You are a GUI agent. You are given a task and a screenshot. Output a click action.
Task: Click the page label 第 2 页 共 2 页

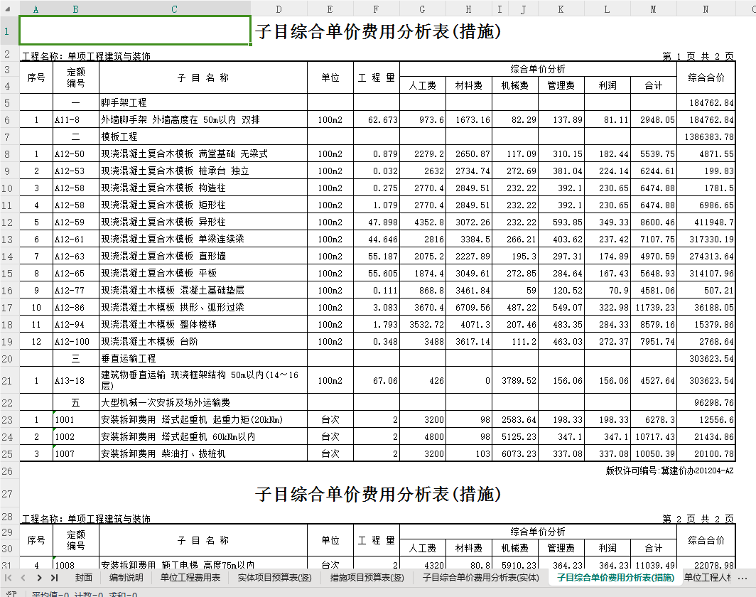pyautogui.click(x=698, y=519)
